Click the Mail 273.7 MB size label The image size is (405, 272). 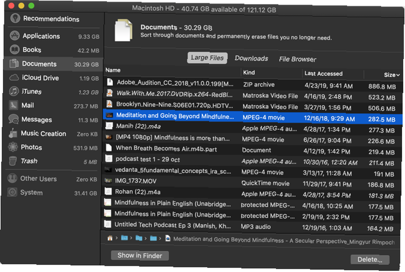pyautogui.click(x=86, y=106)
